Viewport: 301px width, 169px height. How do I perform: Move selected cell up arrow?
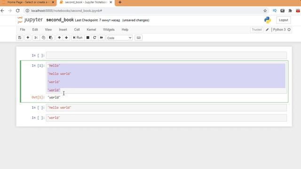[x=59, y=38]
